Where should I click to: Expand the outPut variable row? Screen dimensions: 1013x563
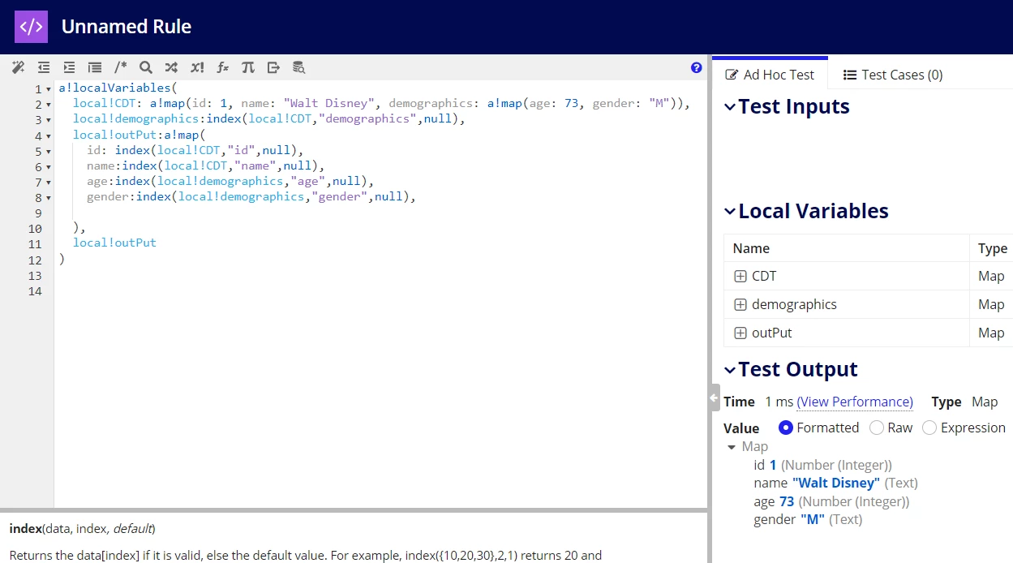[x=740, y=333]
